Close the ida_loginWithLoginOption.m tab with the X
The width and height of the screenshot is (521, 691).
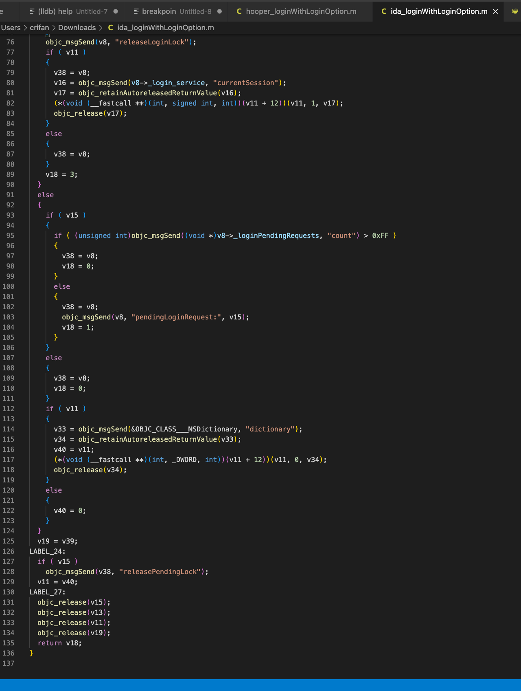[495, 11]
